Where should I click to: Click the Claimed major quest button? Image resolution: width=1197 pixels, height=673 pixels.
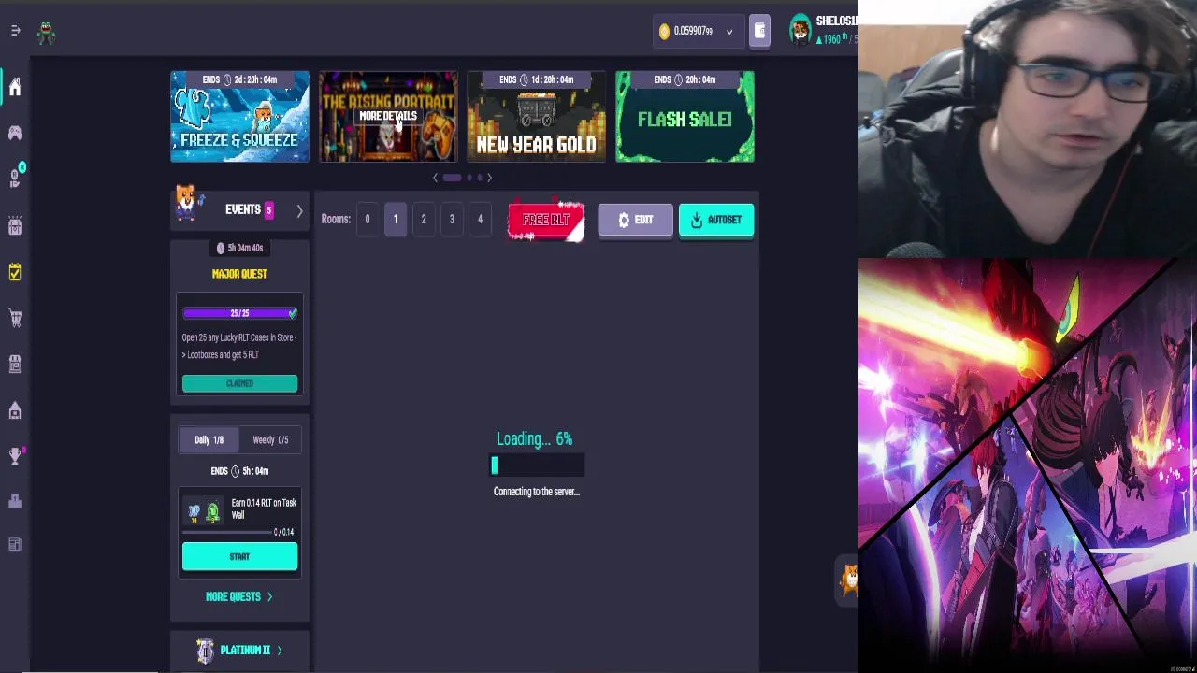click(x=239, y=383)
